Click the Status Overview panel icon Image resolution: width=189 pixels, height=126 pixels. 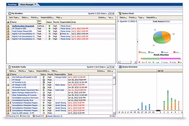[119, 67]
